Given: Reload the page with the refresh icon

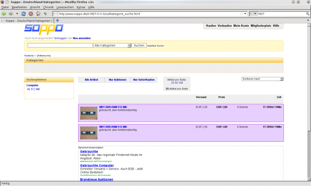Looking at the screenshot, I should [x=24, y=14].
